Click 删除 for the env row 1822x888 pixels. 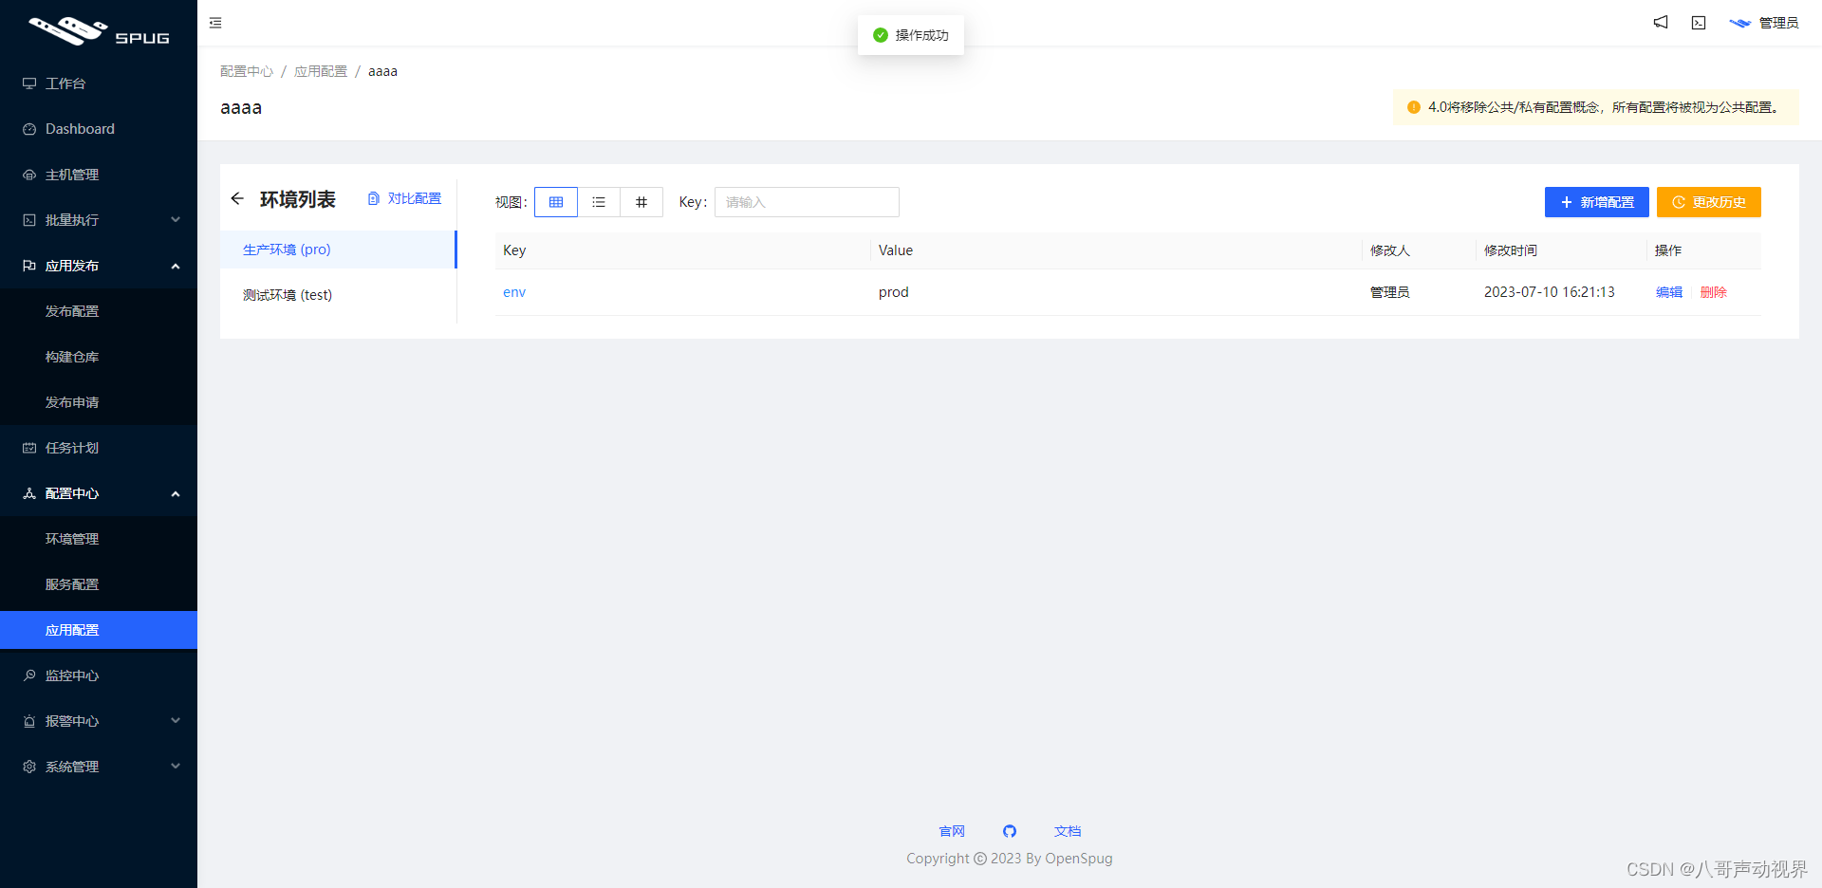tap(1714, 292)
